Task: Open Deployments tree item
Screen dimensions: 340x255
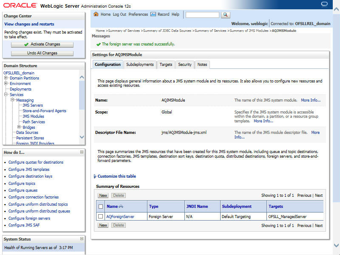Action: (x=20, y=89)
